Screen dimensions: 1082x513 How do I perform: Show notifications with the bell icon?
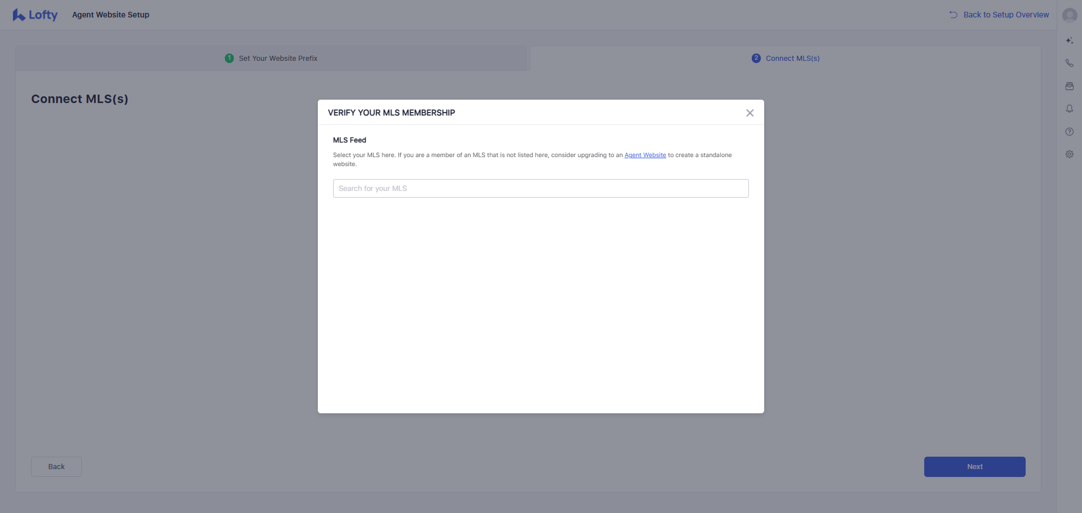click(x=1069, y=109)
